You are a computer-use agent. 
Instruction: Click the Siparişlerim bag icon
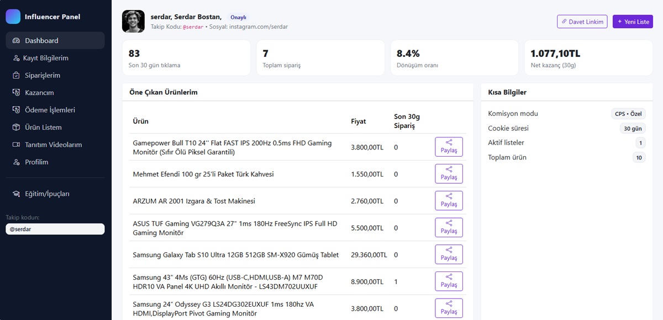(x=16, y=76)
